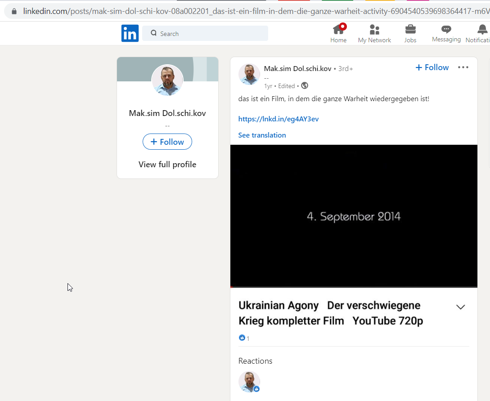Select the linkedin.com URL in the address bar
The height and width of the screenshot is (401, 490).
pos(256,12)
